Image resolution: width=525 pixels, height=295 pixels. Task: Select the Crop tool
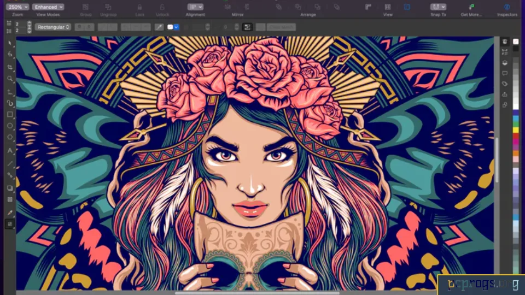coord(10,67)
